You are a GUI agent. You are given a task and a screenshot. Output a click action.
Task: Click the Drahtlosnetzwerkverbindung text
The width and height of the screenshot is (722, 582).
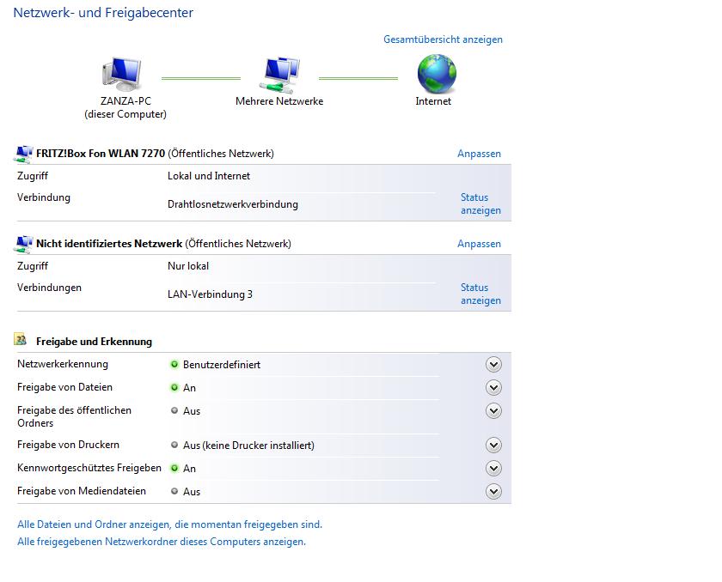pyautogui.click(x=233, y=204)
